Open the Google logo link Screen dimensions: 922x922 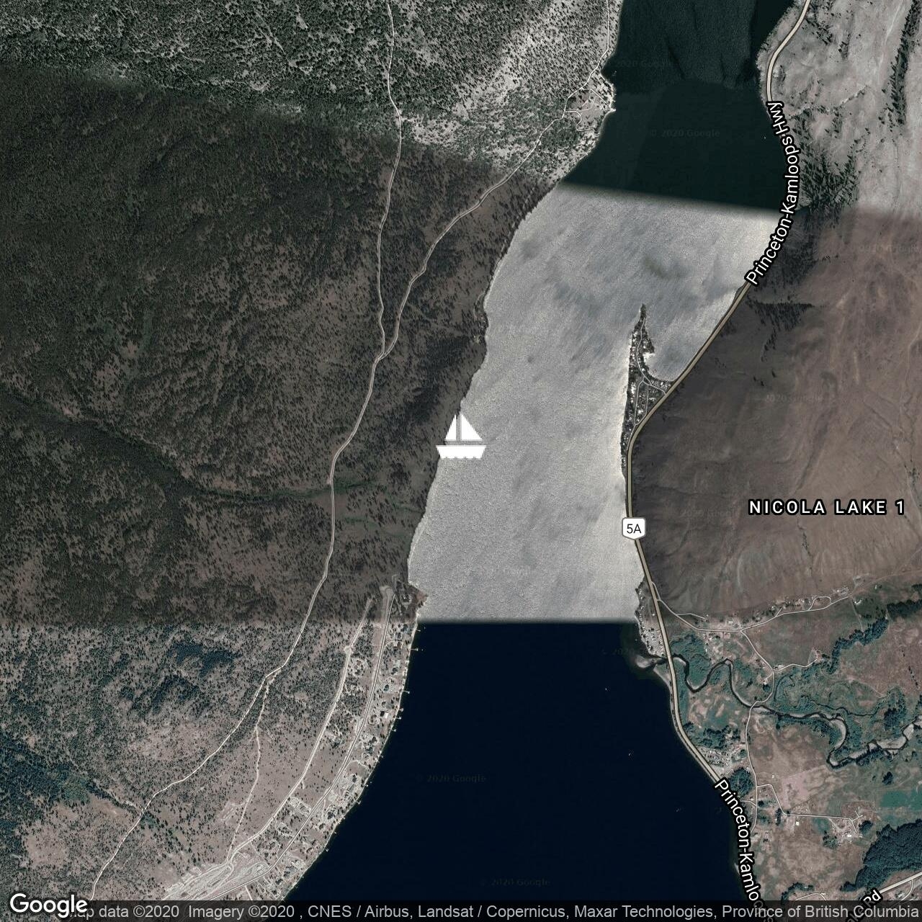(x=48, y=904)
